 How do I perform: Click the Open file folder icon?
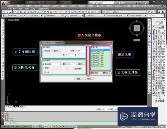18,12
